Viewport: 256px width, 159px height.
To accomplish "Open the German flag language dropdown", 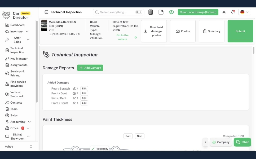I will 245,12.
